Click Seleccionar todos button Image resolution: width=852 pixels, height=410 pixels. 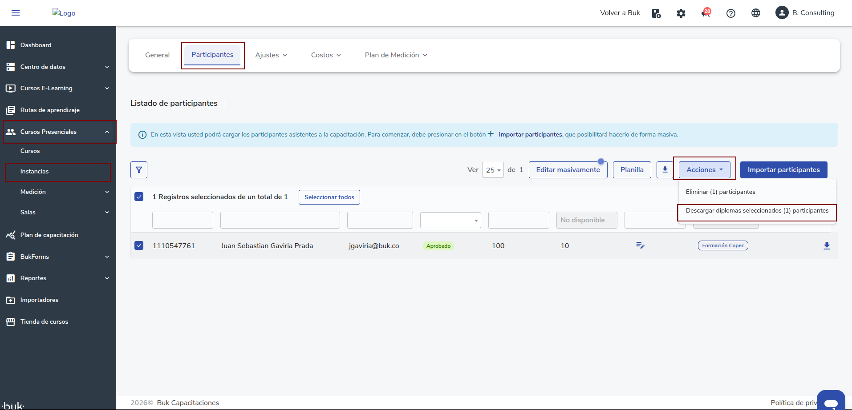pyautogui.click(x=329, y=197)
